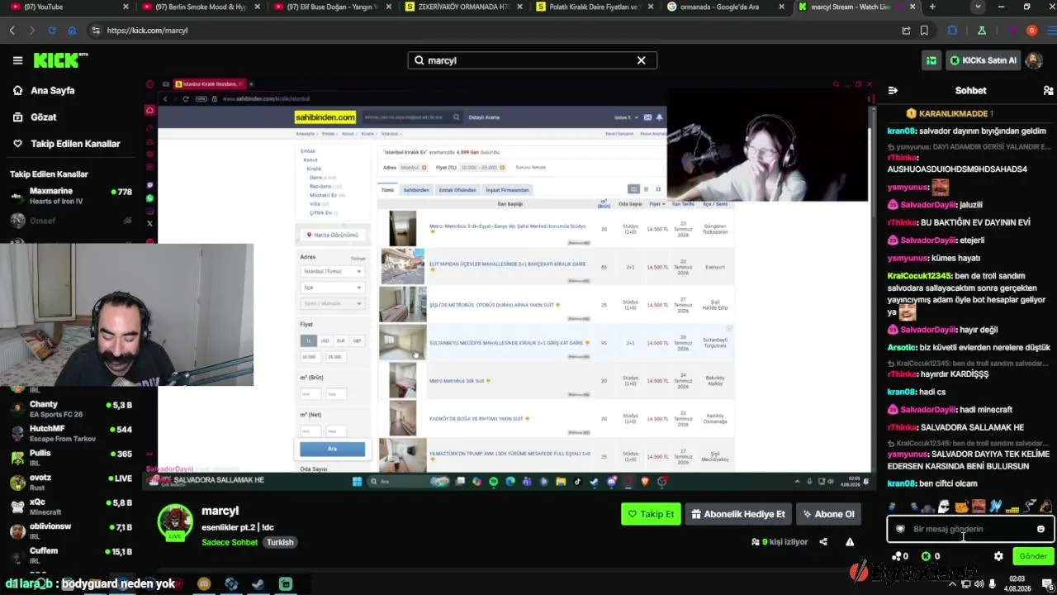Open the ovotz channel in sidebar

tap(70, 483)
